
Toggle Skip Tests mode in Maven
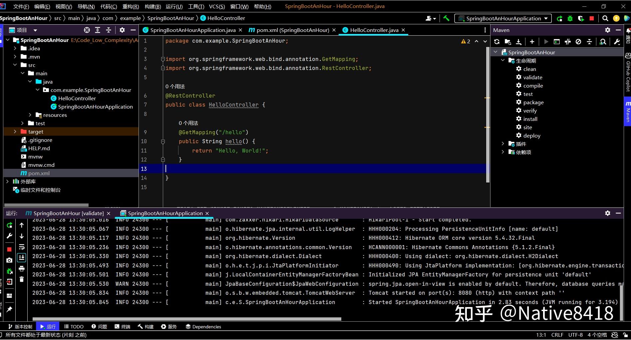pyautogui.click(x=578, y=42)
